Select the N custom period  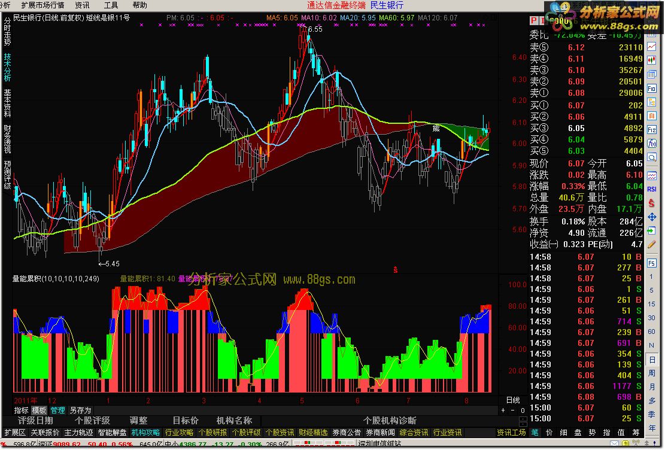(x=651, y=345)
